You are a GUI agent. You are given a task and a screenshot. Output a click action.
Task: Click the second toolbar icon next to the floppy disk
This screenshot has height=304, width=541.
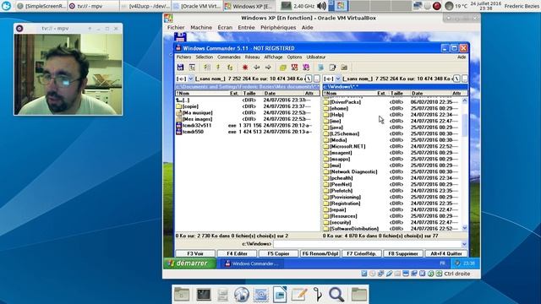point(192,68)
